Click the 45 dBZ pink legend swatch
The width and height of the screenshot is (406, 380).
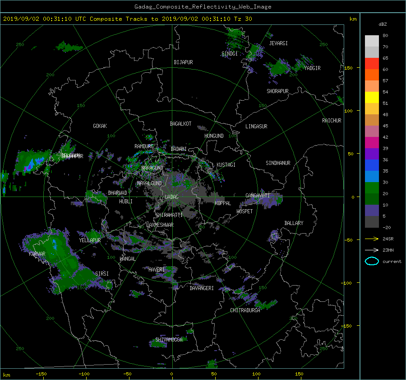click(x=372, y=131)
